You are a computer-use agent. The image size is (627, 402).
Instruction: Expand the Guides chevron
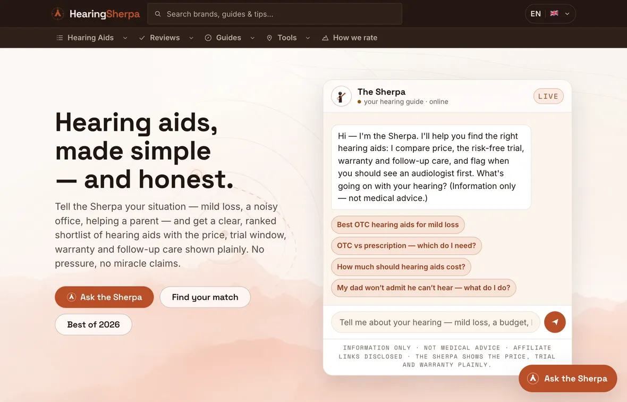tap(252, 38)
